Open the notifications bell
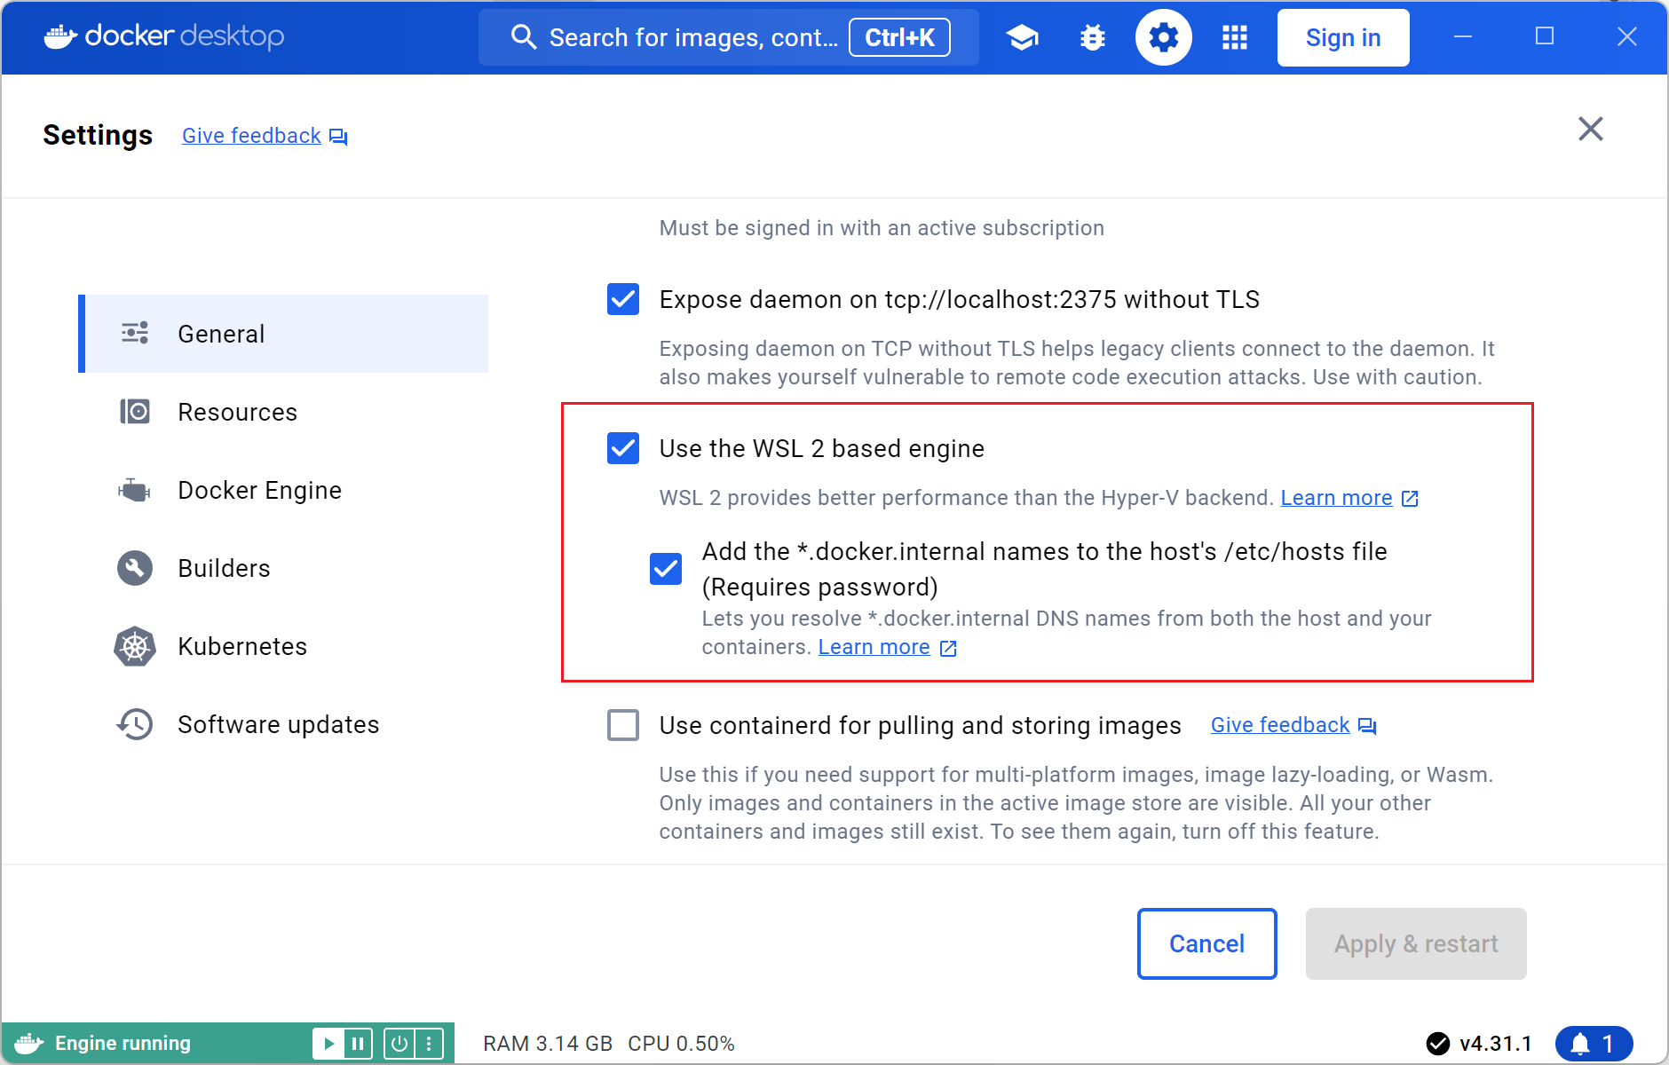1669x1065 pixels. tap(1594, 1044)
